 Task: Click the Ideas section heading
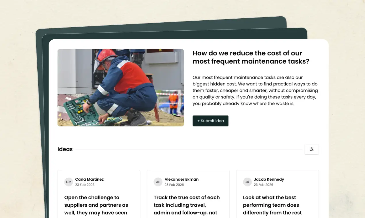coord(65,149)
